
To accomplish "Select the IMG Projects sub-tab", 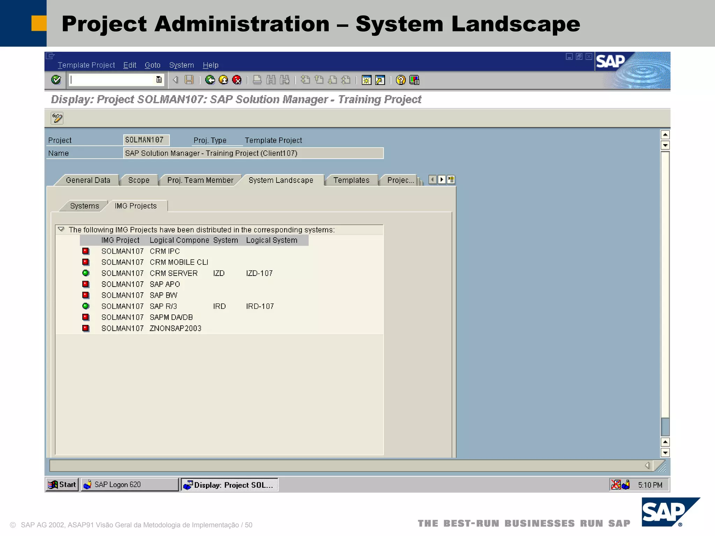I will [x=135, y=206].
